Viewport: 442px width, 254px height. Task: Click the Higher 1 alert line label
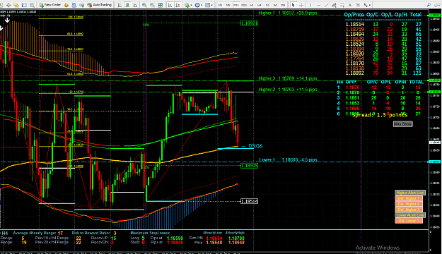tap(288, 13)
